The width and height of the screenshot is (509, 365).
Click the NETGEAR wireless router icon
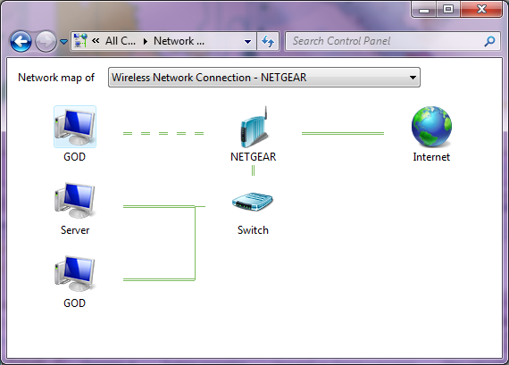click(x=254, y=127)
